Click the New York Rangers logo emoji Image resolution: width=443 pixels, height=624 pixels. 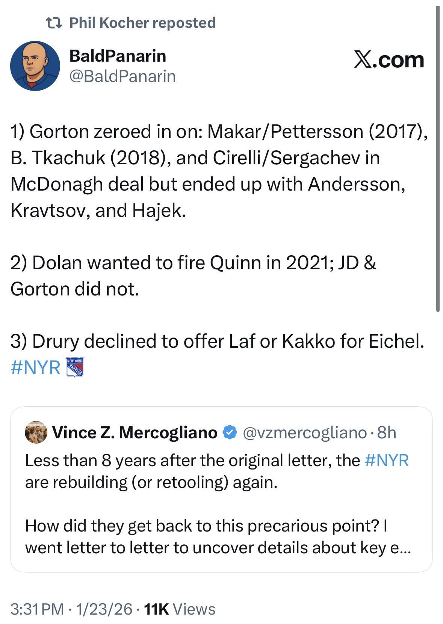tap(75, 367)
